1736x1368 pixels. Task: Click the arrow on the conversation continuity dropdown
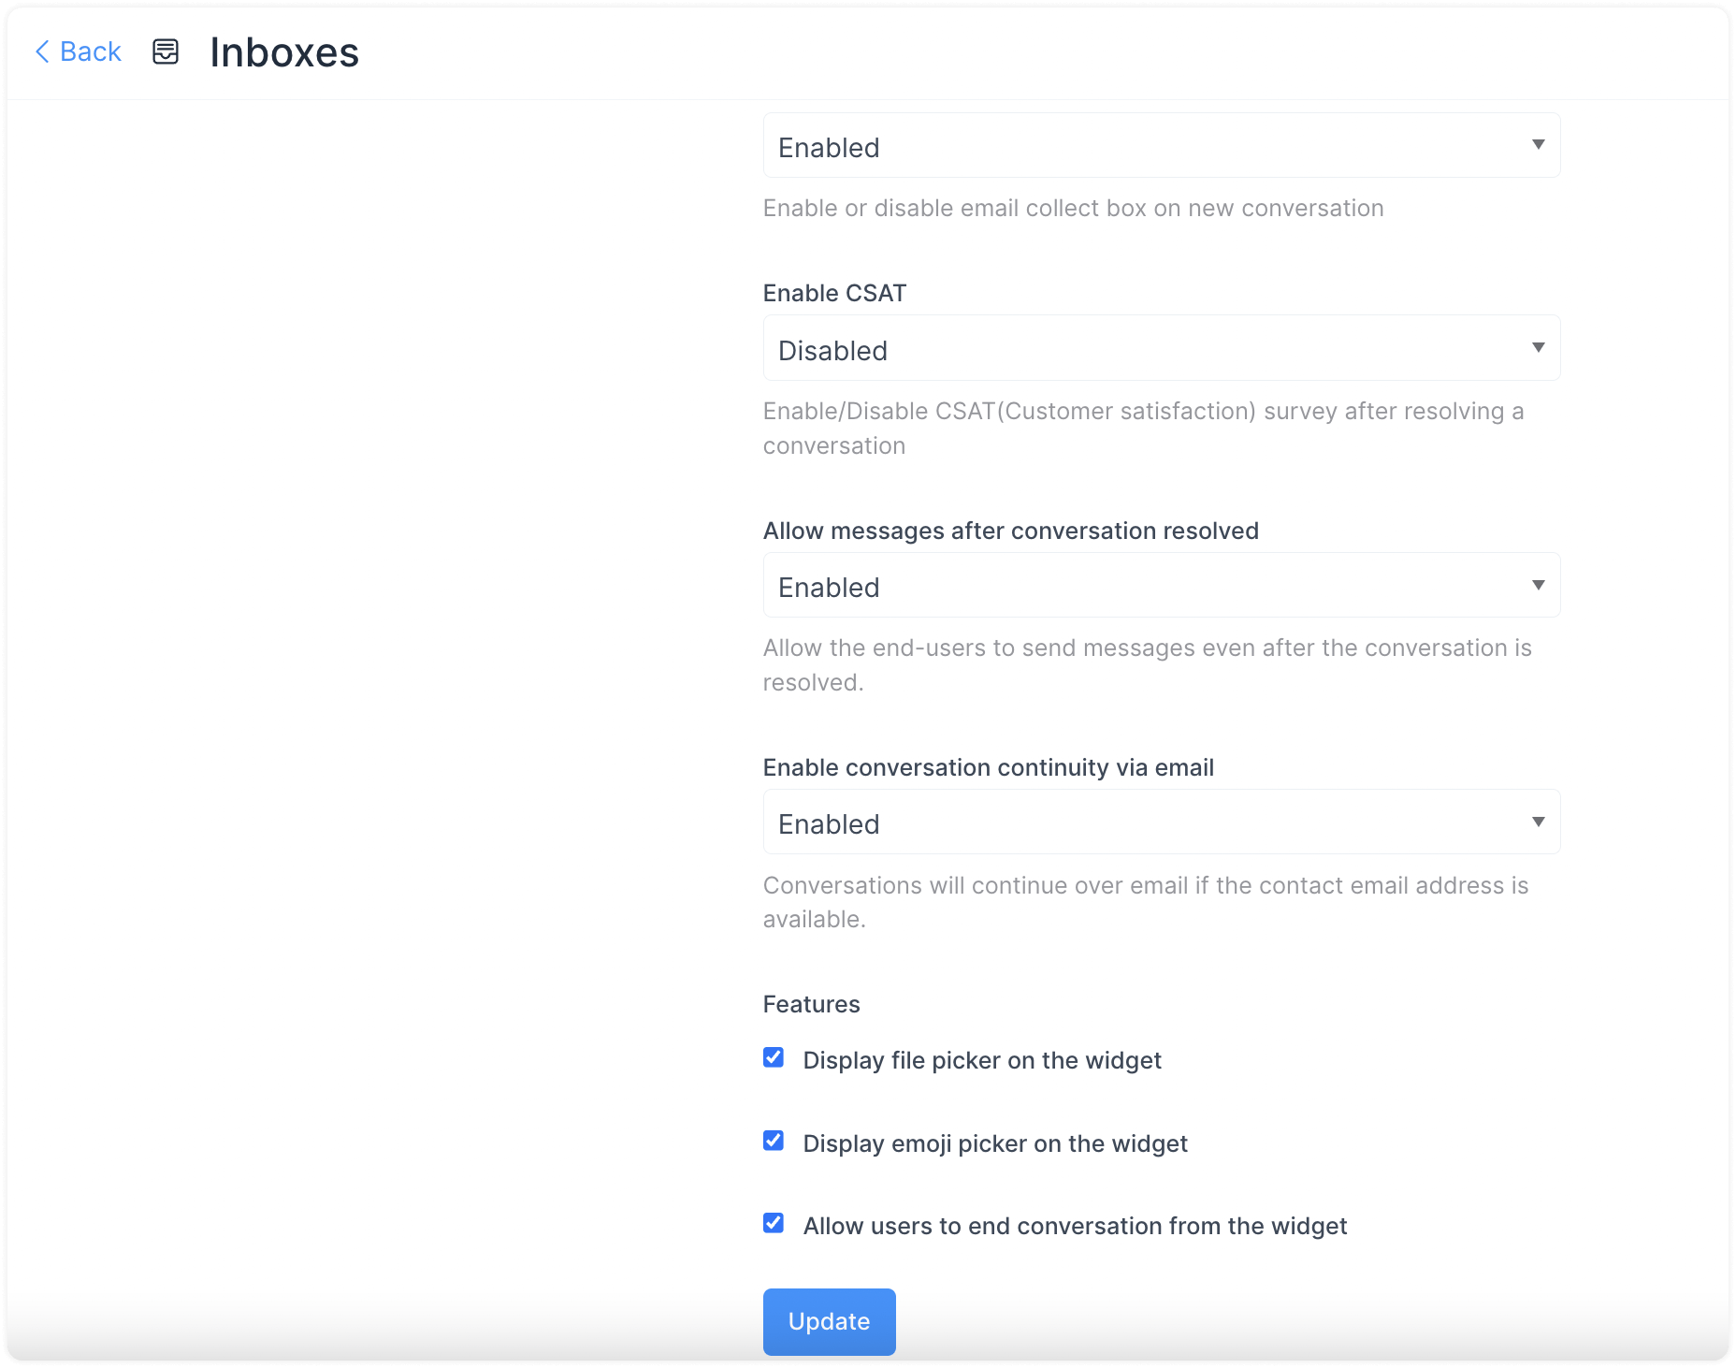1539,822
